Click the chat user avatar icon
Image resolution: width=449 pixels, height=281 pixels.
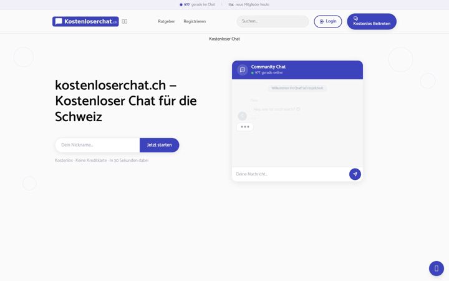pos(242,116)
